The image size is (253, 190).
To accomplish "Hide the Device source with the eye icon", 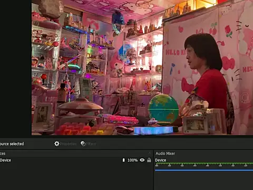I will pos(142,160).
